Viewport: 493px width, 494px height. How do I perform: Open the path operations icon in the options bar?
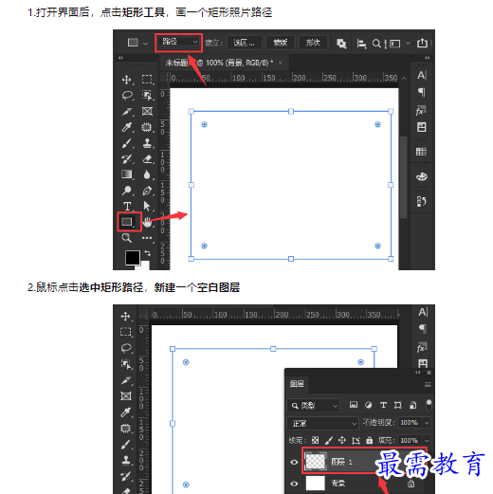tap(341, 44)
